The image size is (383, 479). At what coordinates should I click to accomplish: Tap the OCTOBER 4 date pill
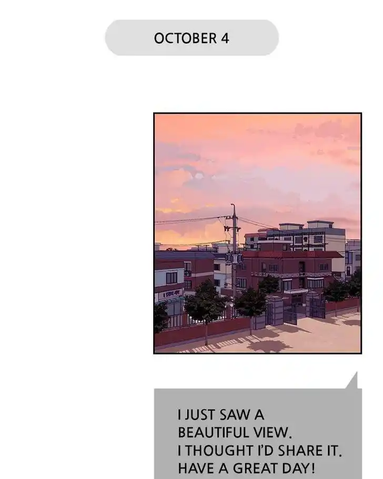click(192, 38)
